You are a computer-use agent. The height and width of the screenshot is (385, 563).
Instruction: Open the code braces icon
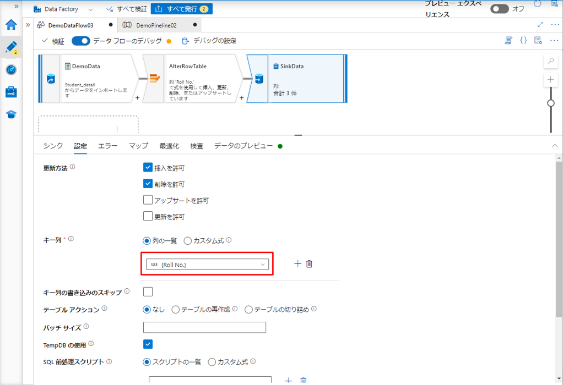pos(523,41)
